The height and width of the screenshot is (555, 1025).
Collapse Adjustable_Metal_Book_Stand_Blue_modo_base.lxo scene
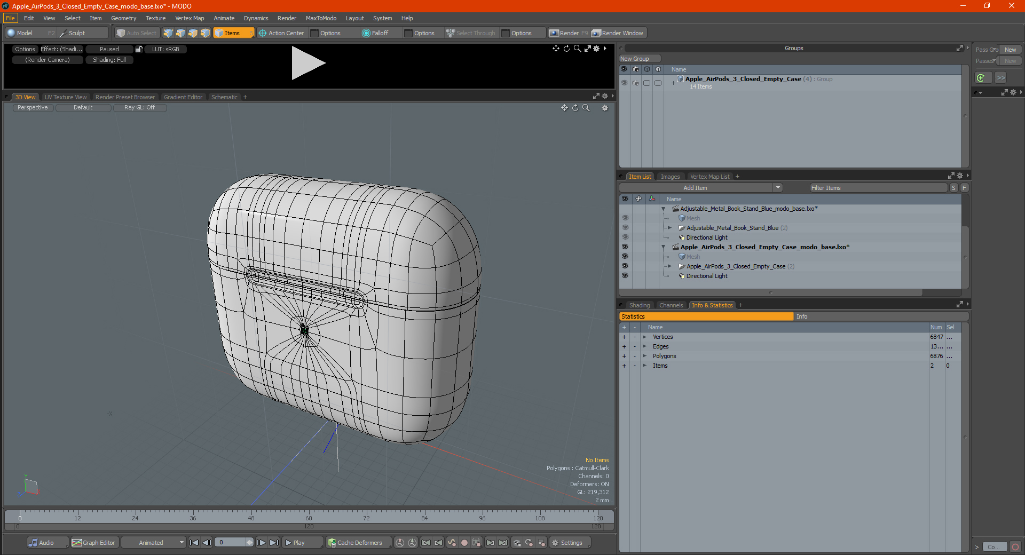[x=664, y=209]
